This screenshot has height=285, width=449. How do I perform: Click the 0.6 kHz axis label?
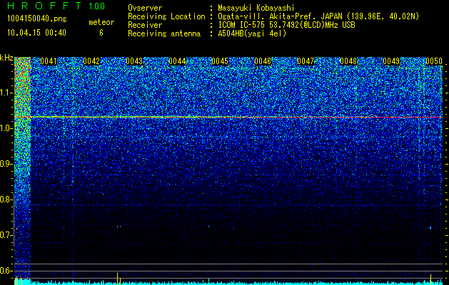point(6,271)
